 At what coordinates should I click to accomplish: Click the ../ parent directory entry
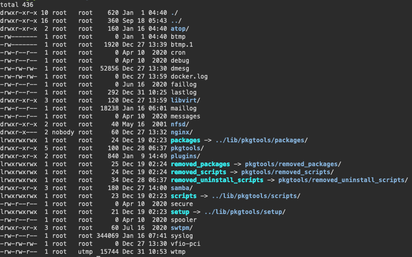pyautogui.click(x=176, y=21)
